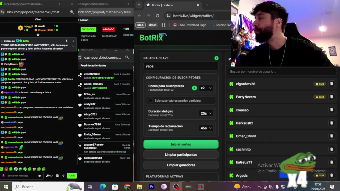Click the BotRix logo
Image resolution: width=340 pixels, height=191 pixels.
click(153, 37)
